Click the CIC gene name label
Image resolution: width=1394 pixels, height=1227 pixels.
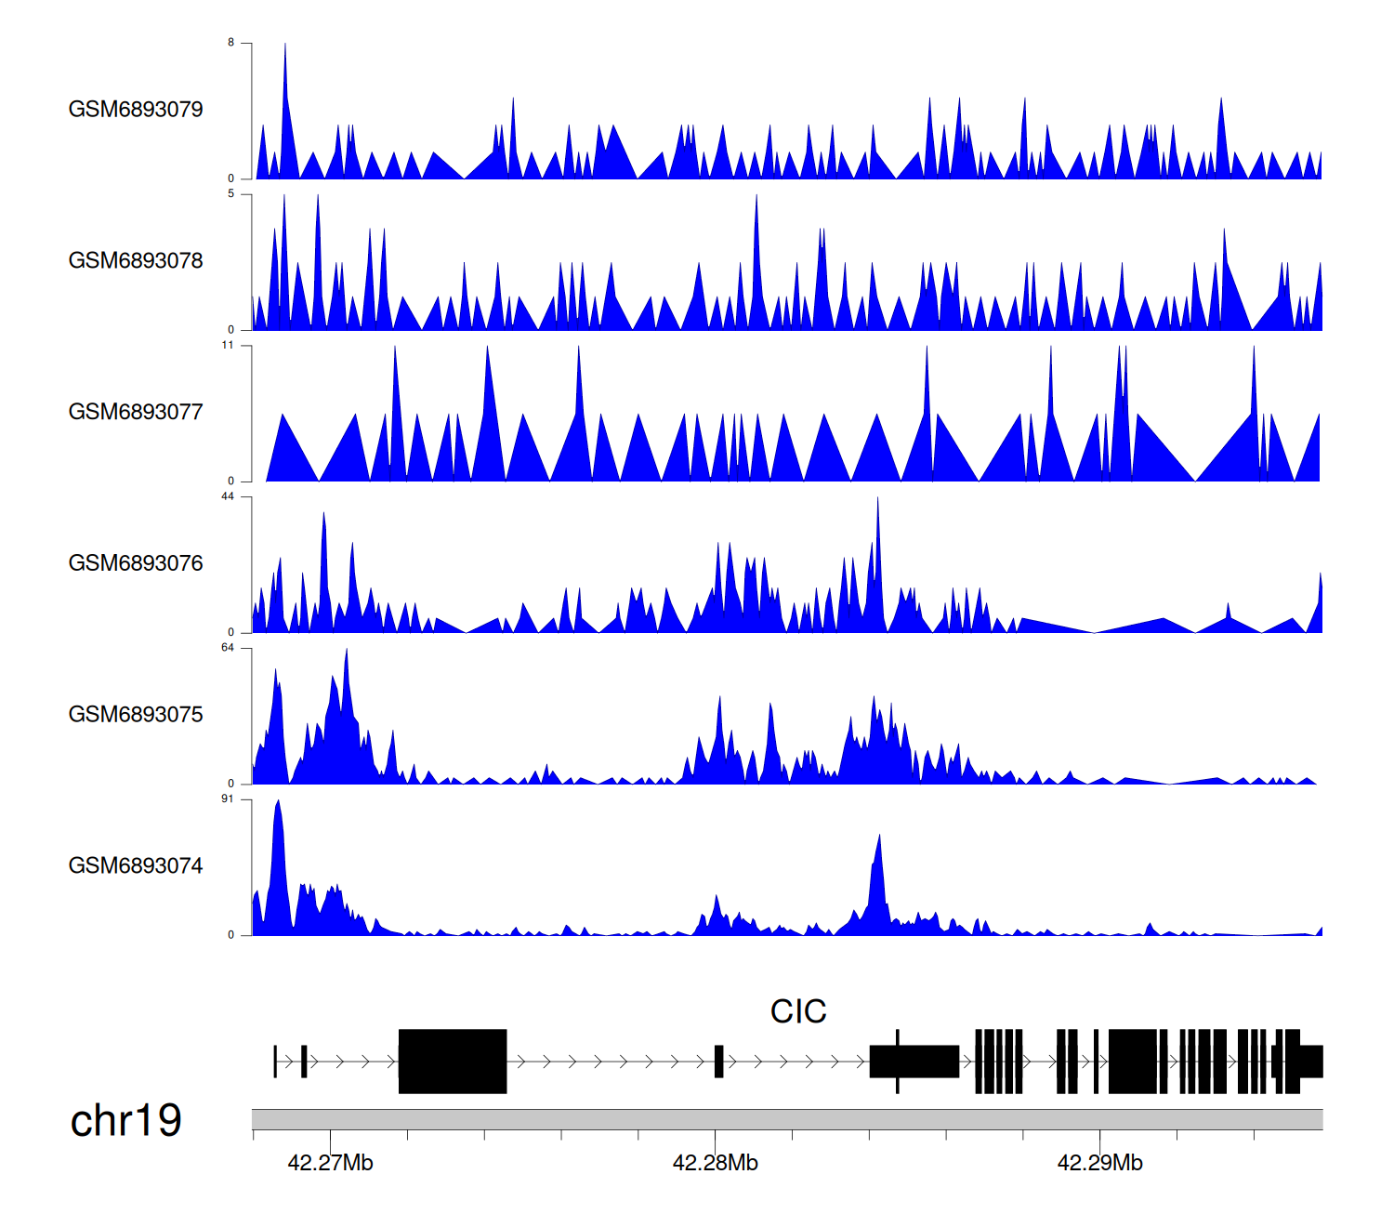point(797,1011)
